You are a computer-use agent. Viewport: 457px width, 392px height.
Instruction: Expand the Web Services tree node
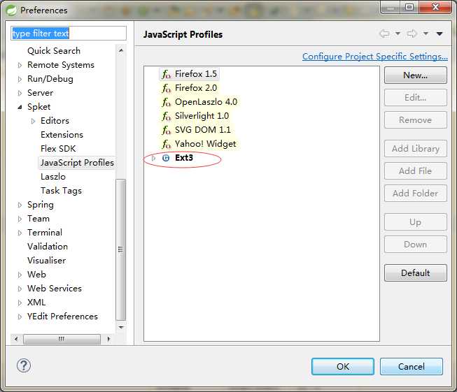(x=20, y=289)
